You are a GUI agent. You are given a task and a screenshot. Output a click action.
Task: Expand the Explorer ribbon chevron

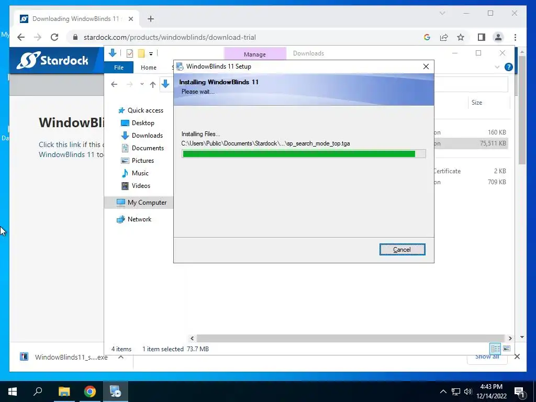click(497, 68)
